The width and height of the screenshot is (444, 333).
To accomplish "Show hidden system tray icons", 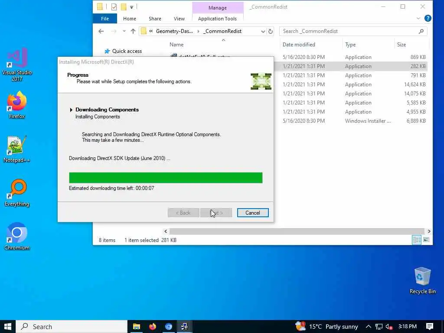I will (368, 326).
